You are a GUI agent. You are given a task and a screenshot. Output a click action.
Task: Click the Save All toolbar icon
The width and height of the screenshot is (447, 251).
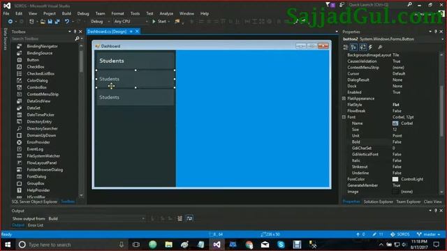[x=57, y=22]
